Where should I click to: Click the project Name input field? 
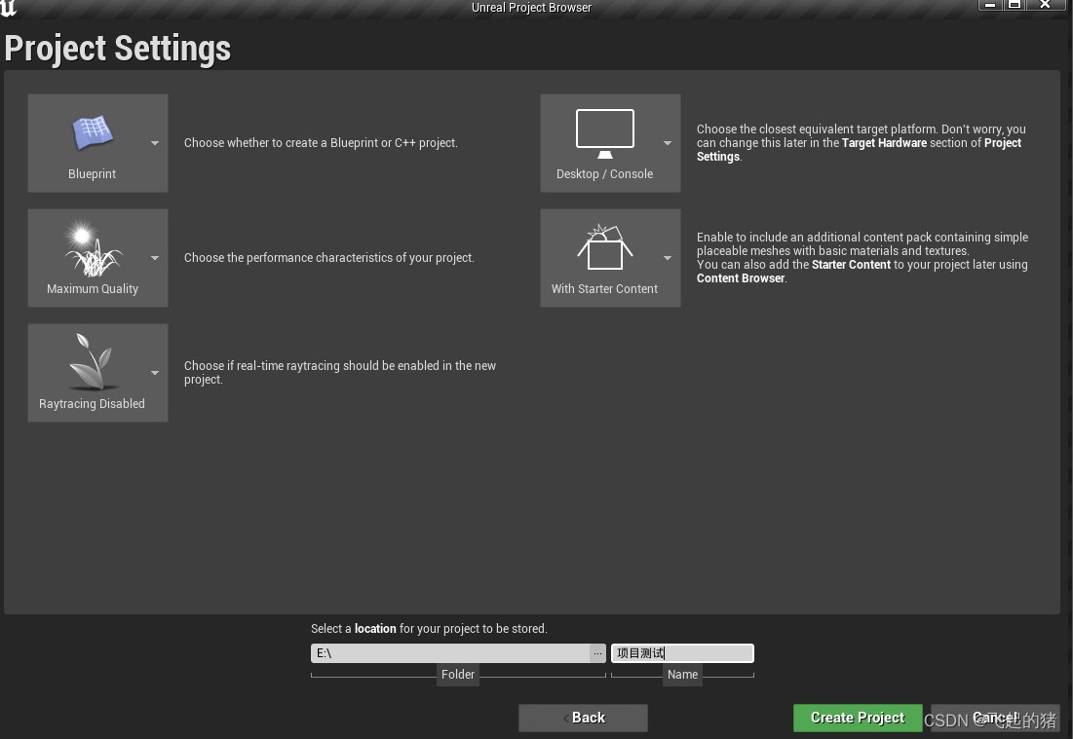point(682,653)
